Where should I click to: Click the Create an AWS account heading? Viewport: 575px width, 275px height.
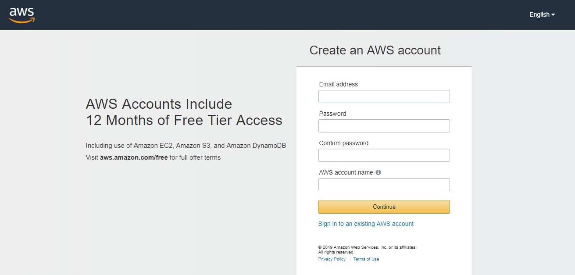pos(375,50)
